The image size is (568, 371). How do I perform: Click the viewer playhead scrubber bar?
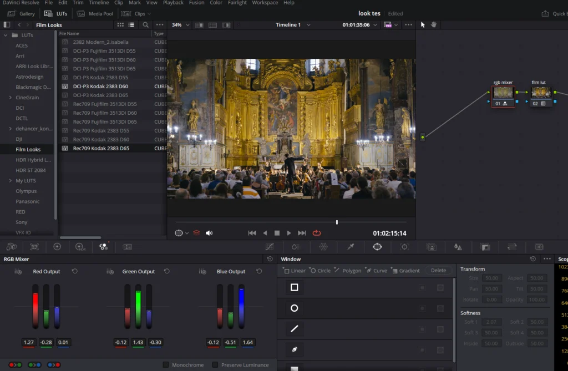pos(337,222)
